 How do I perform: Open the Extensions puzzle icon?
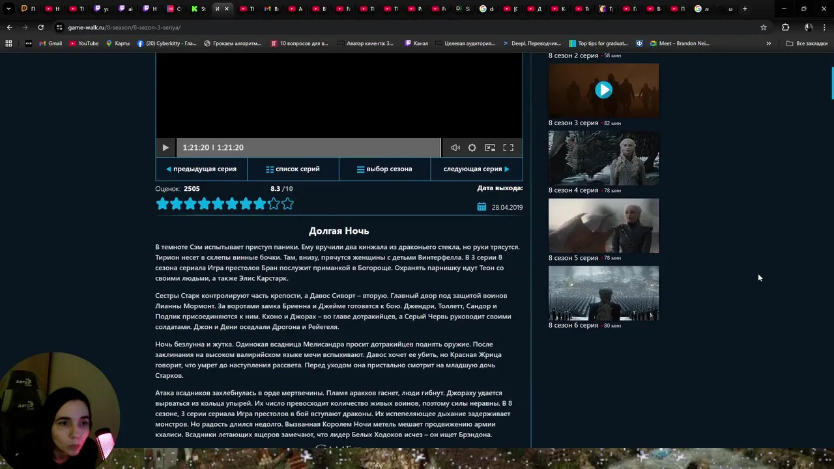[785, 27]
